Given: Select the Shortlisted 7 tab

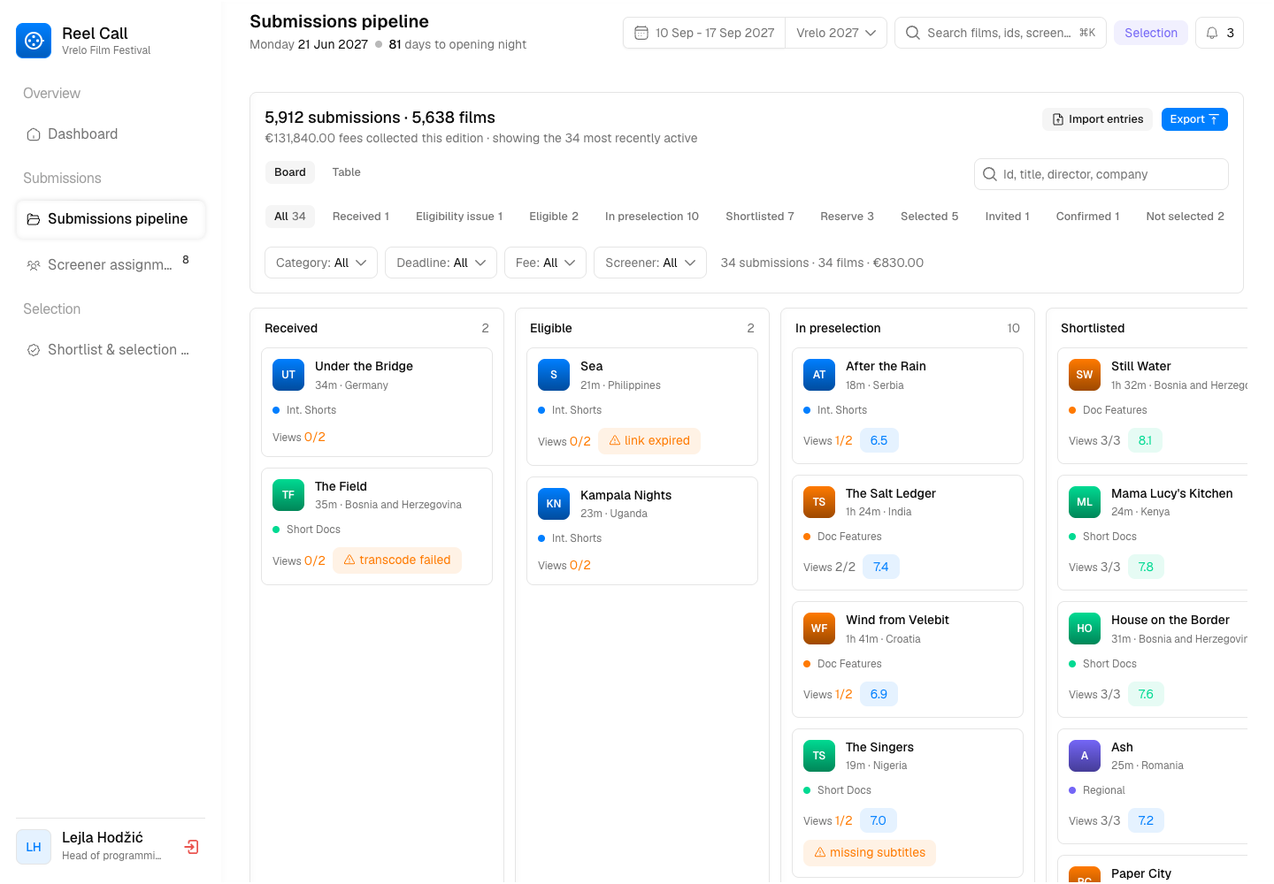Looking at the screenshot, I should click(x=760, y=217).
